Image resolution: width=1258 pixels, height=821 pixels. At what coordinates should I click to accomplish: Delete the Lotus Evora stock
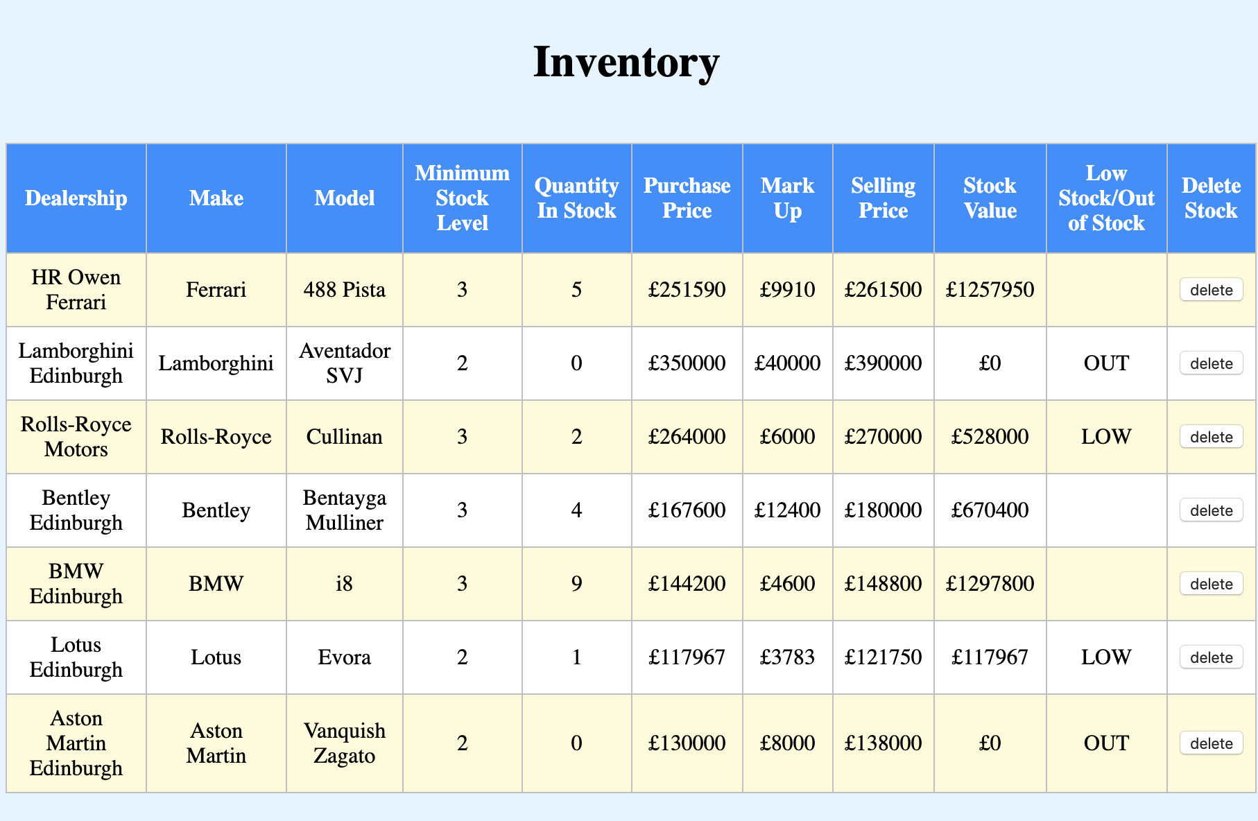coord(1211,657)
